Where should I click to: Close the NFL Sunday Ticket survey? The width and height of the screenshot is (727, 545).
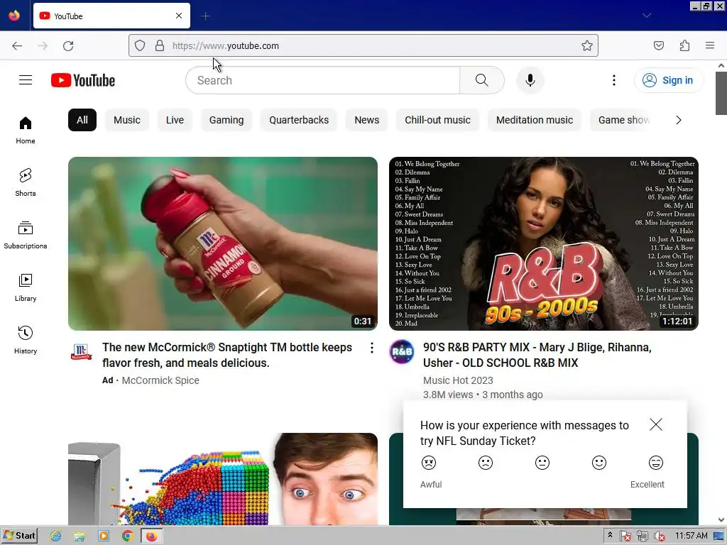(x=656, y=424)
